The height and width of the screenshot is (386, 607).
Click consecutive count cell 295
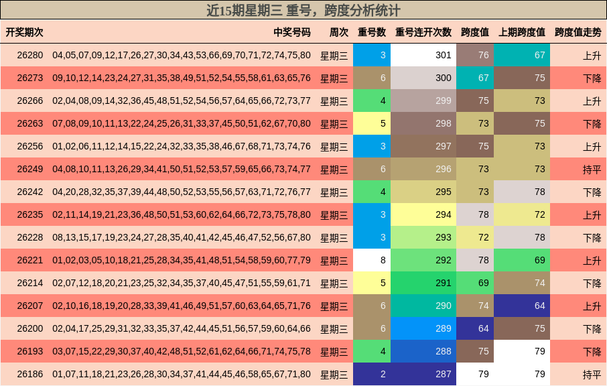(x=423, y=192)
